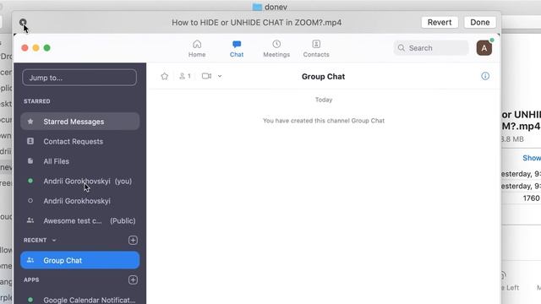This screenshot has width=541, height=304.
Task: Switch to the Chat tab
Action: click(x=237, y=49)
